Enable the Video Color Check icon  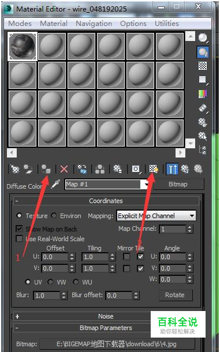203,94
